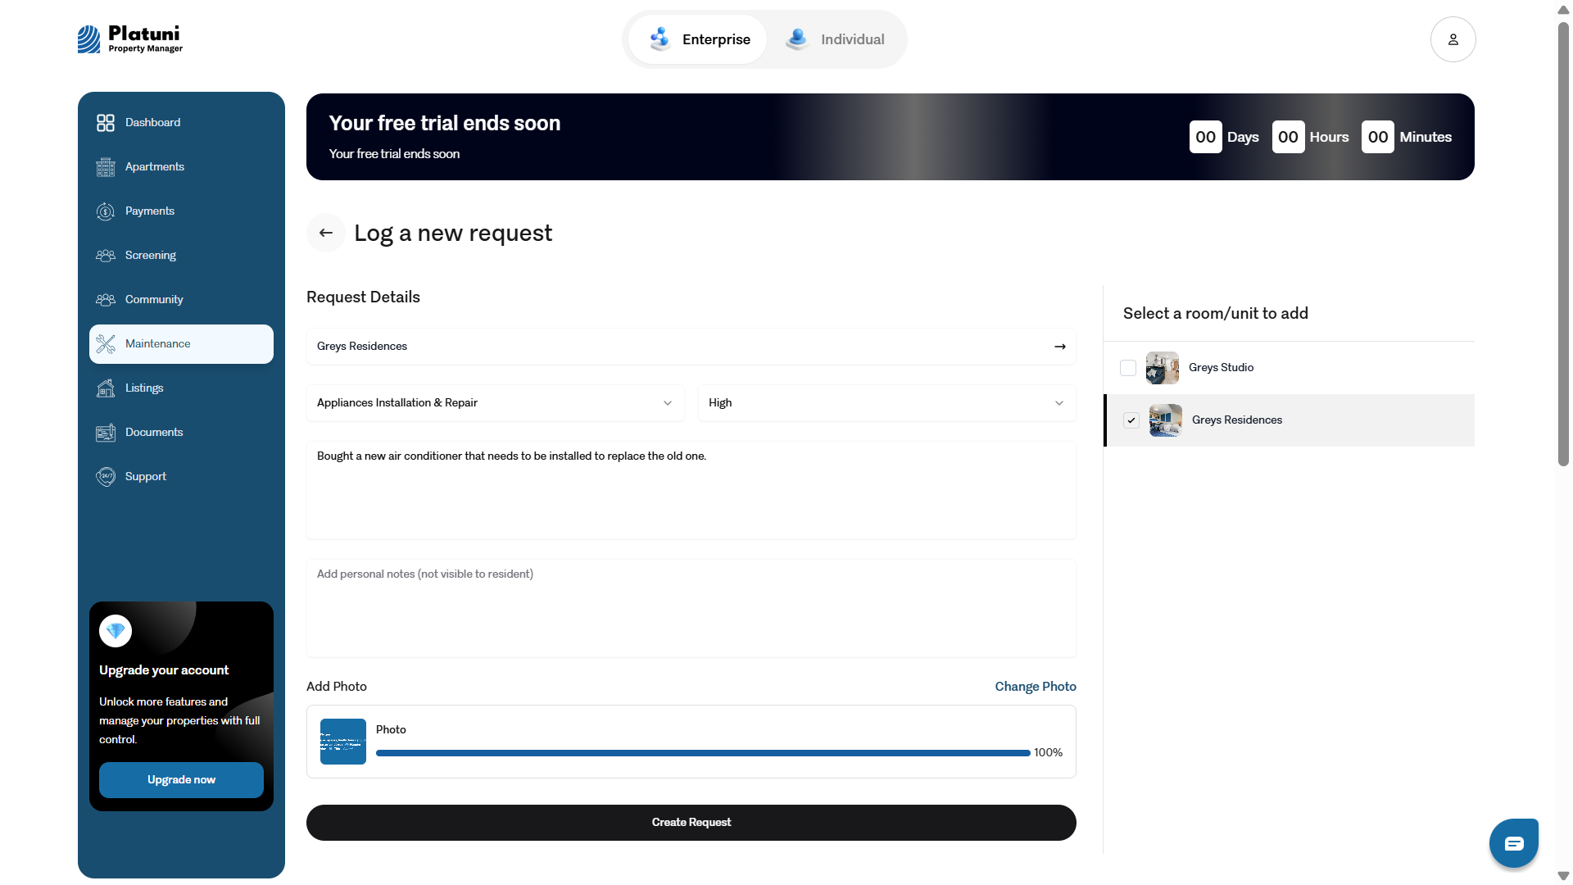Open Screening from the sidebar

pos(181,256)
